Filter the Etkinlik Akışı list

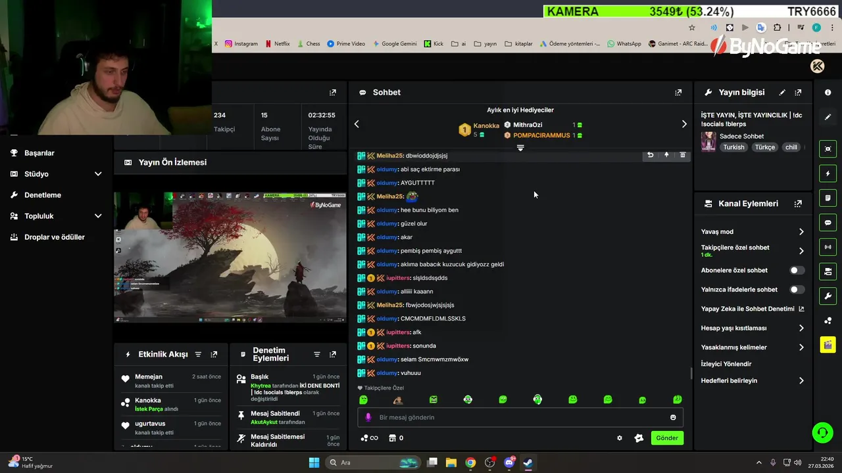[x=198, y=354]
